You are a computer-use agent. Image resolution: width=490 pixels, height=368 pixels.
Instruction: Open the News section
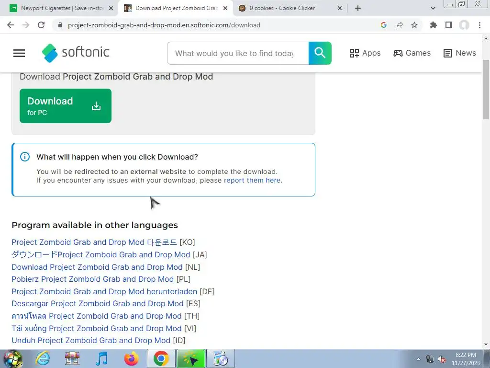[x=460, y=53]
